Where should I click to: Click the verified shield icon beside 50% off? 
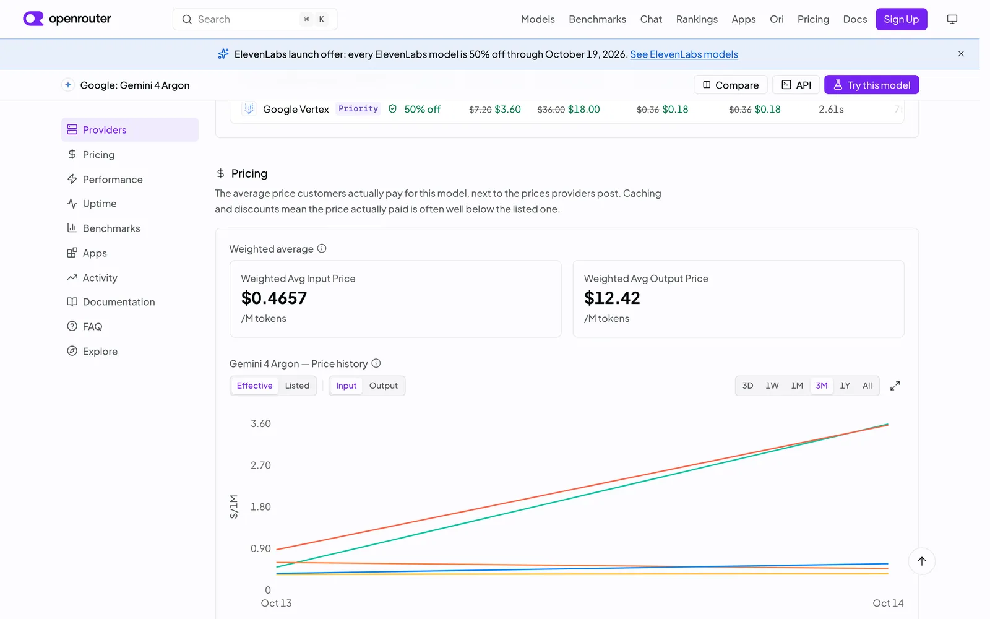392,109
